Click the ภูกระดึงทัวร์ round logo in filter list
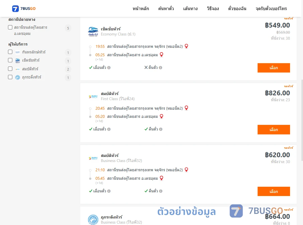The height and width of the screenshot is (225, 303). 18,78
